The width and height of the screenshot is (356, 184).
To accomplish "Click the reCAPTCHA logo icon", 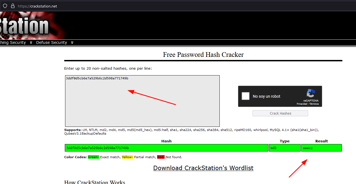I will point(311,93).
